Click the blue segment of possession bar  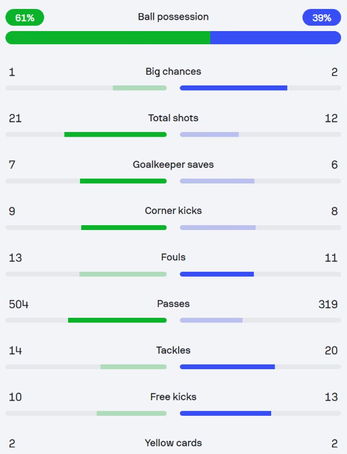click(275, 38)
